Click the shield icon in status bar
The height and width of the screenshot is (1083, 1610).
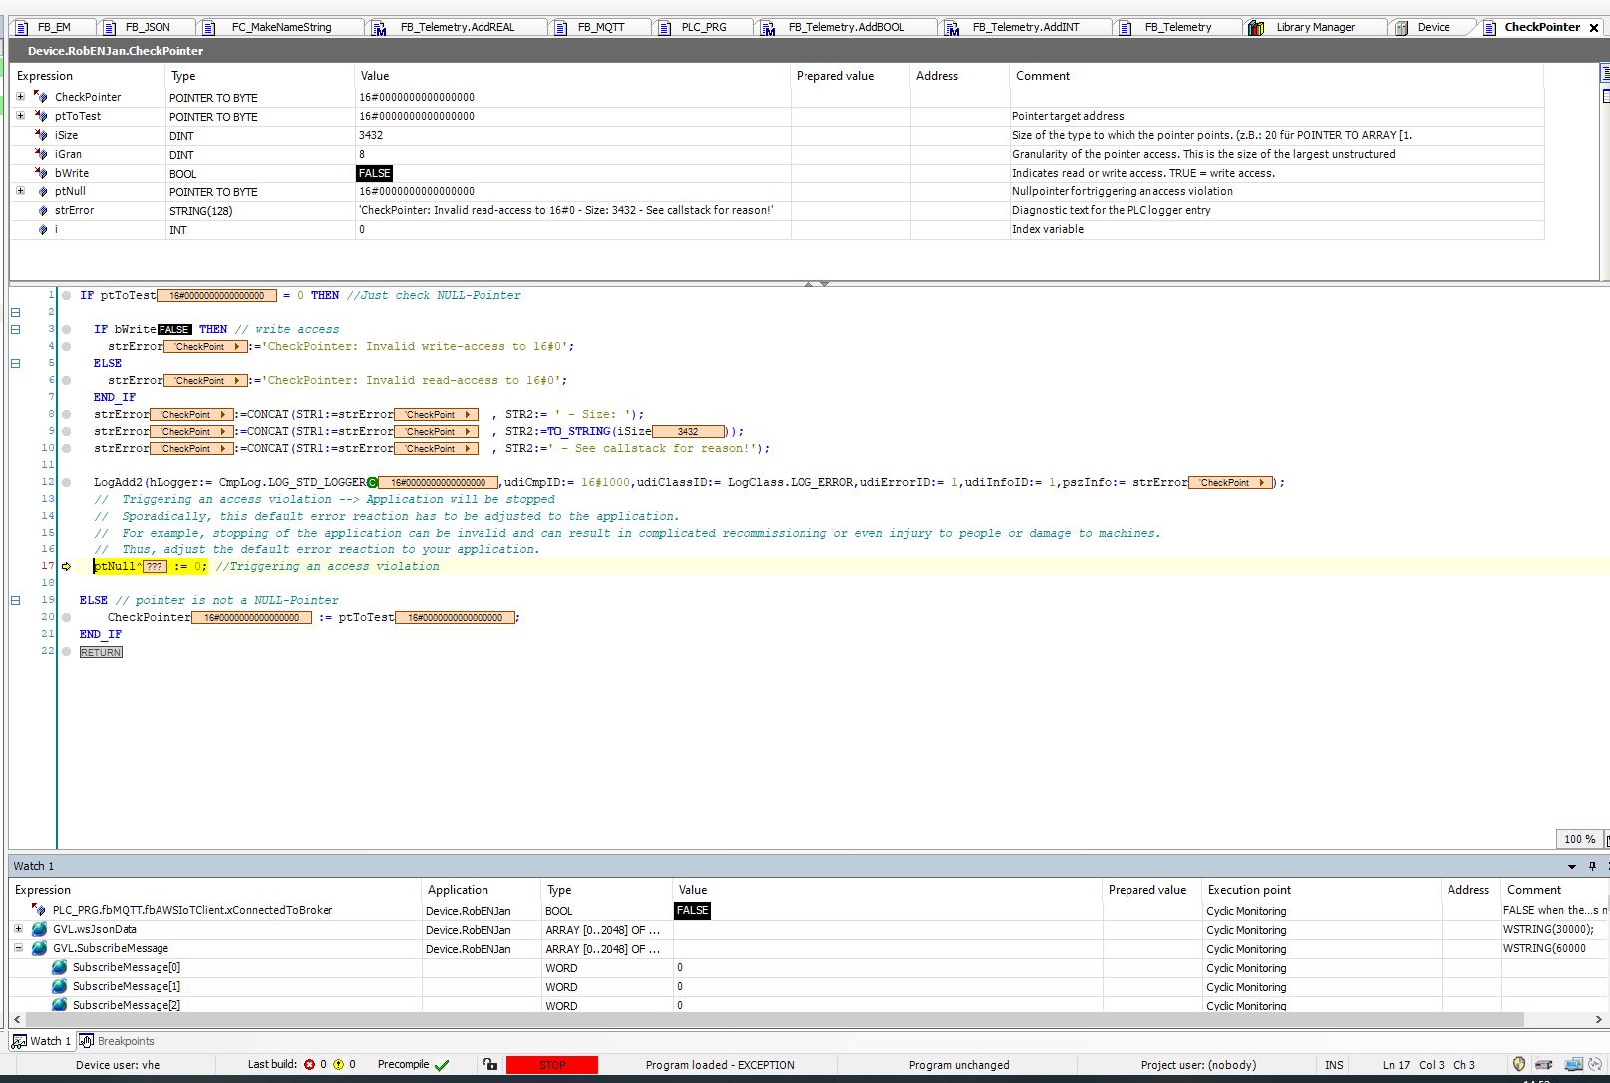(x=1518, y=1064)
